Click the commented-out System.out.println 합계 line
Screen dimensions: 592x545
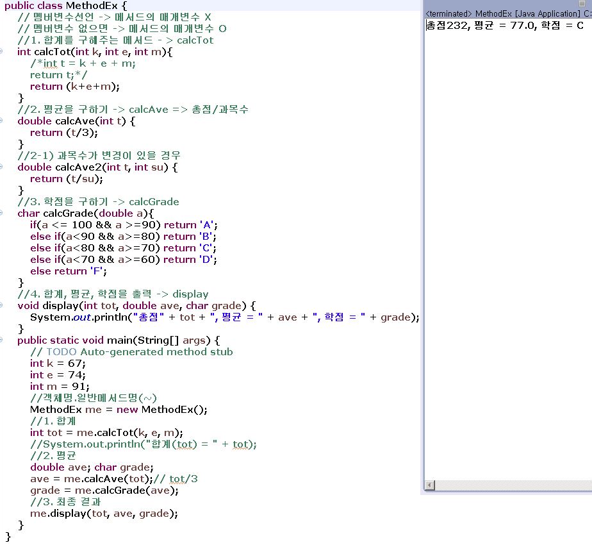point(143,444)
